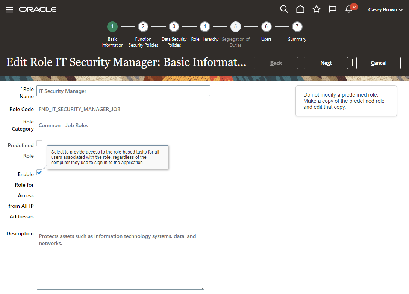This screenshot has height=294, width=409.
Task: Go to Home via house icon
Action: (x=300, y=9)
